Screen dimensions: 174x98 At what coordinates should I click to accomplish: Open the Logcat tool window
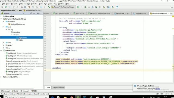tap(5, 91)
